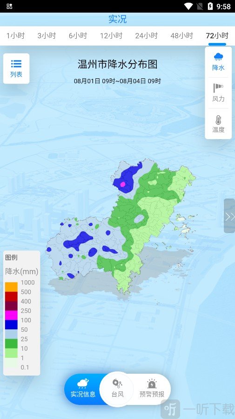Select the 1小时 time range tab

15,36
